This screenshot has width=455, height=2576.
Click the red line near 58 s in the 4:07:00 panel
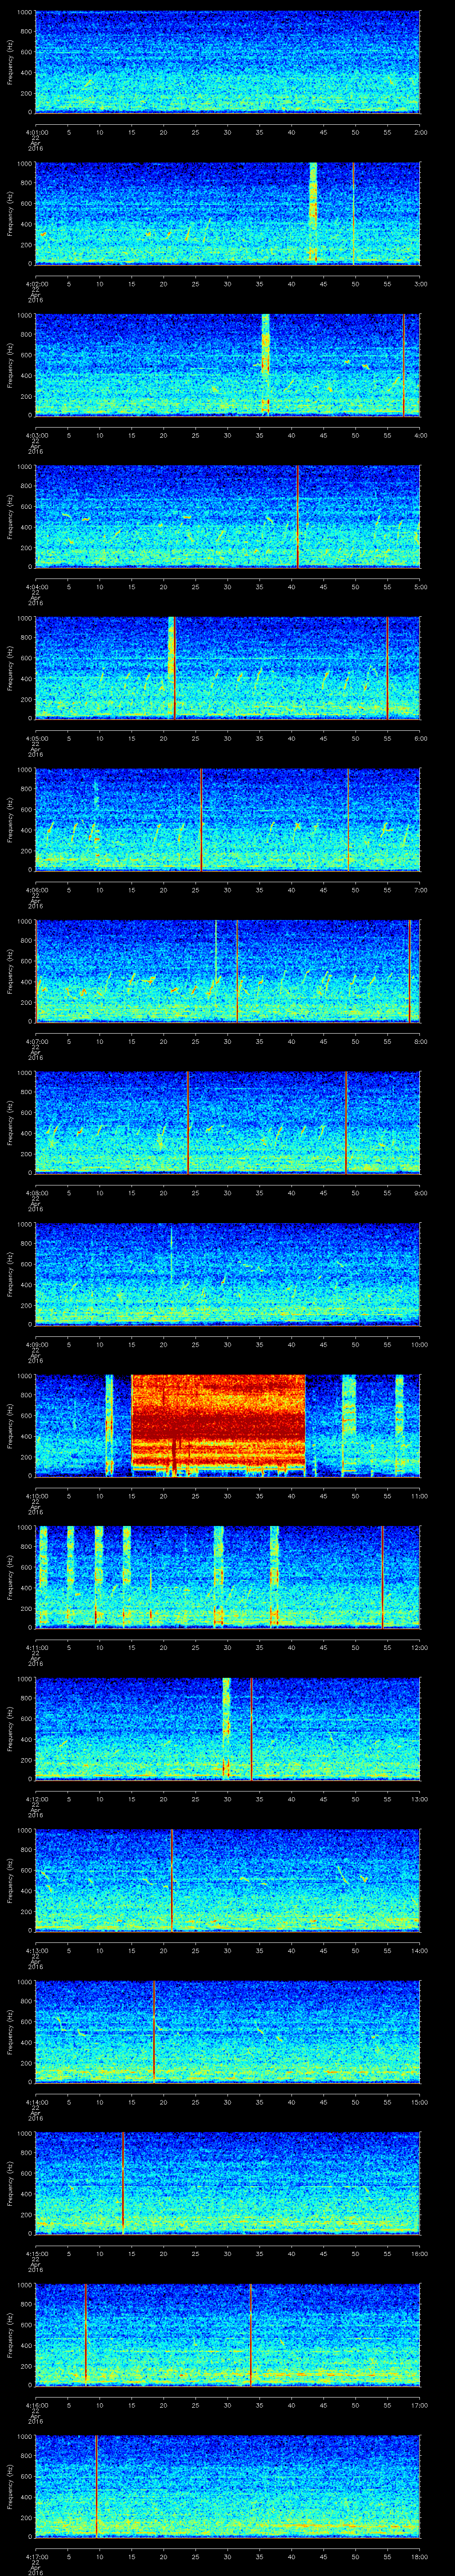(409, 971)
